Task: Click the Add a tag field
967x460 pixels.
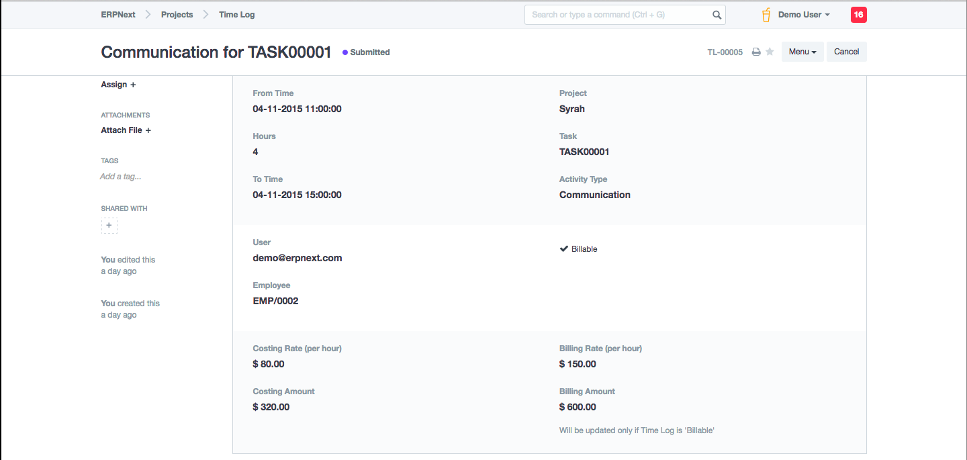Action: click(x=120, y=177)
